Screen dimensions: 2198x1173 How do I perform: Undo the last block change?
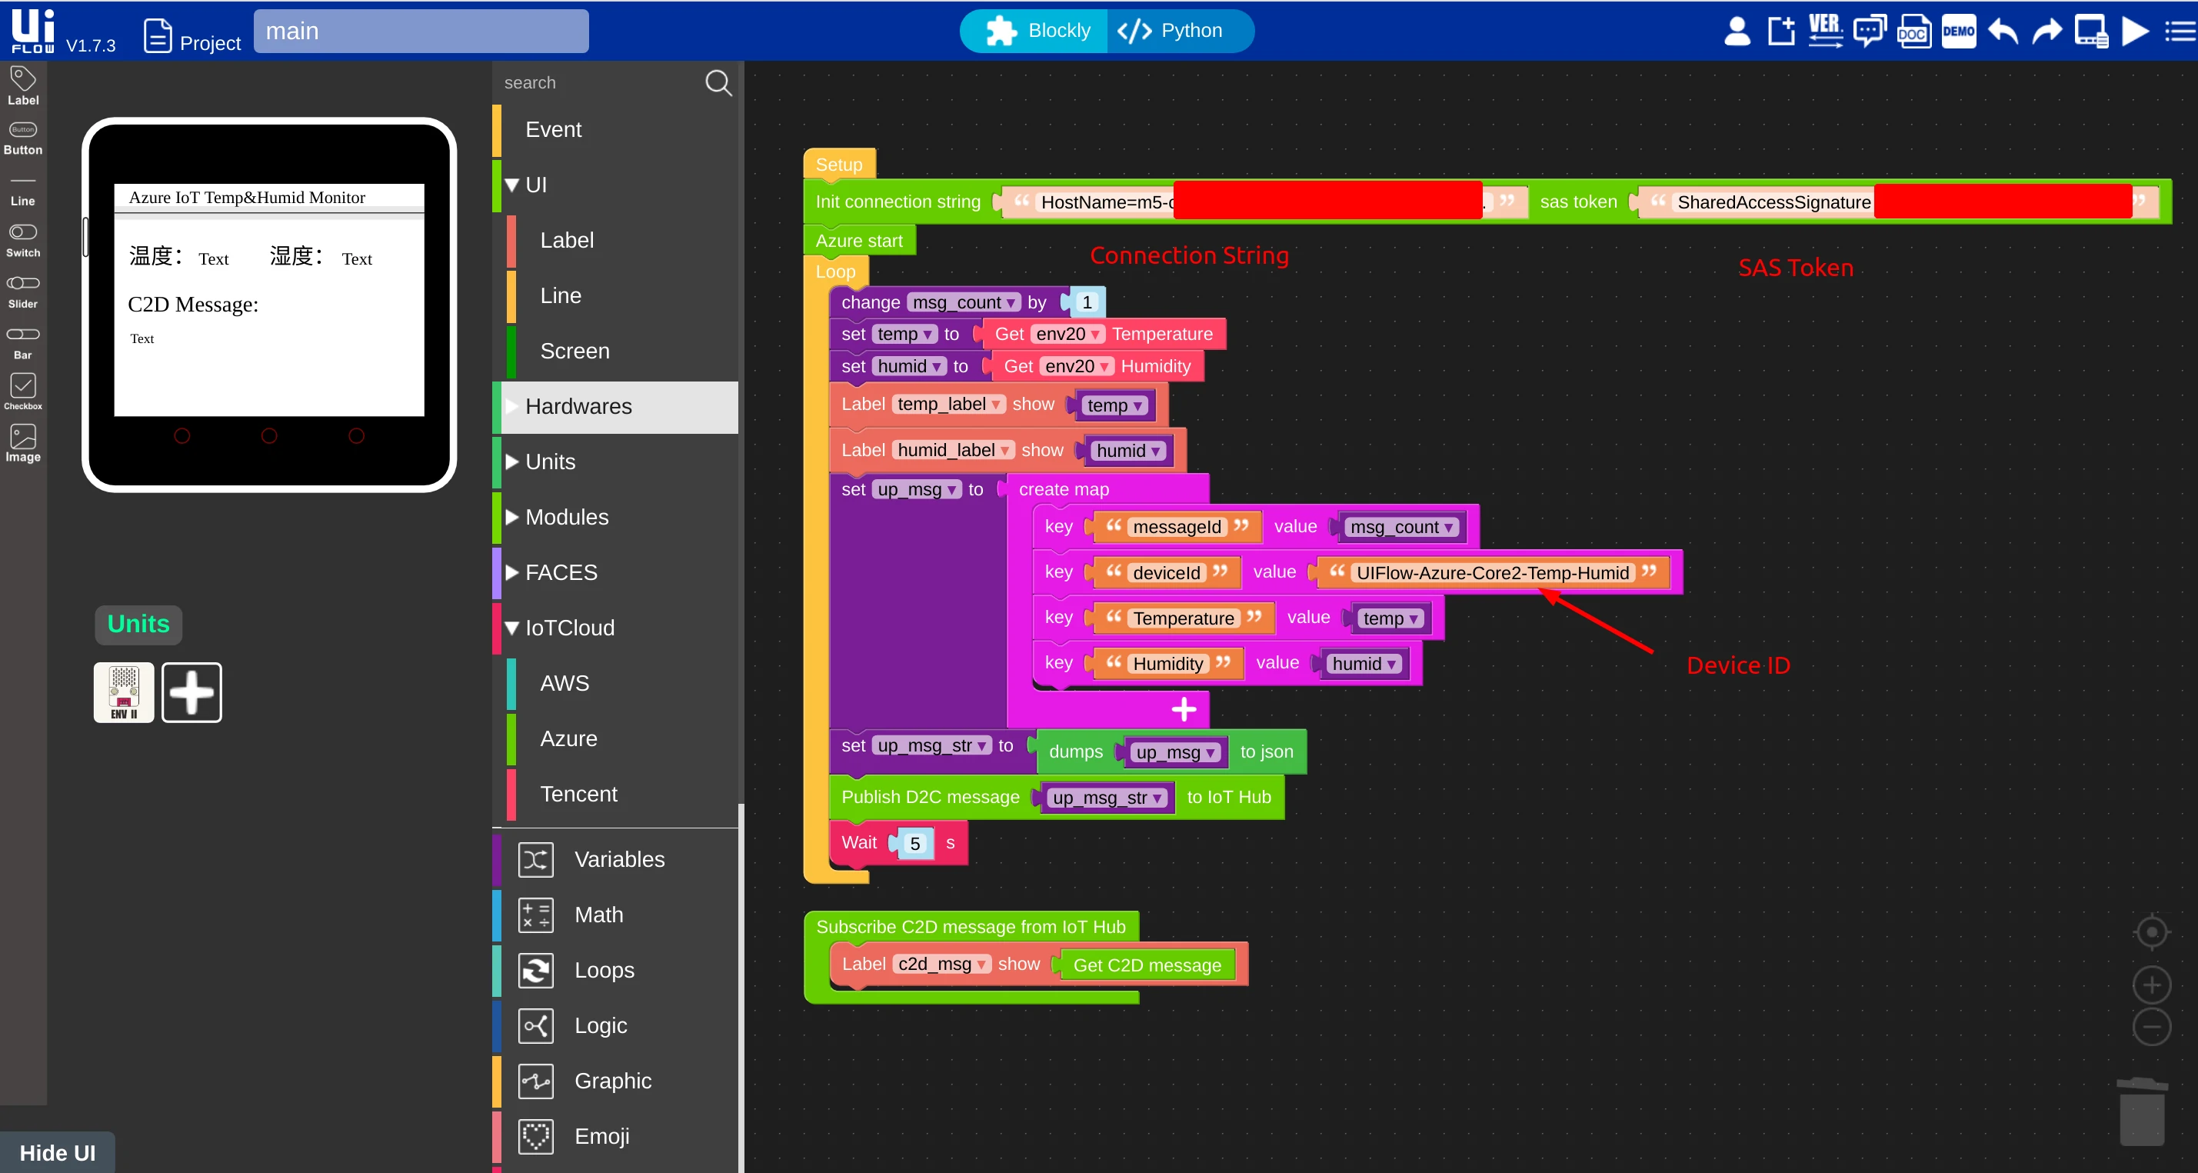click(2003, 32)
